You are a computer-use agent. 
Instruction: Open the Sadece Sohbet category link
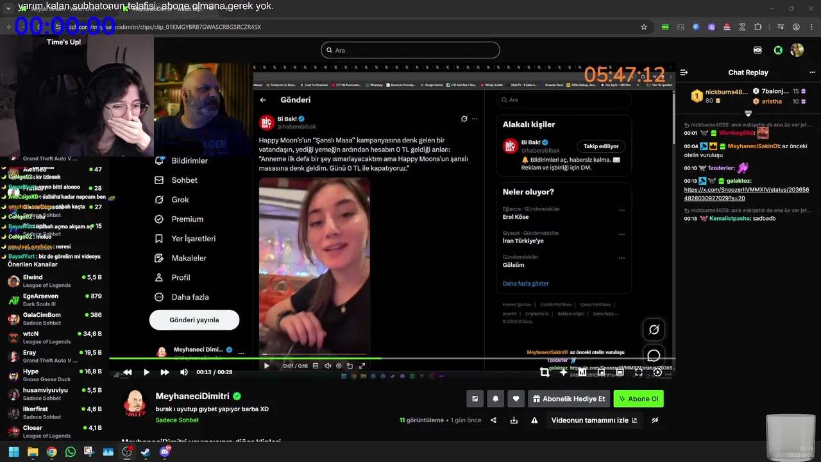click(177, 420)
